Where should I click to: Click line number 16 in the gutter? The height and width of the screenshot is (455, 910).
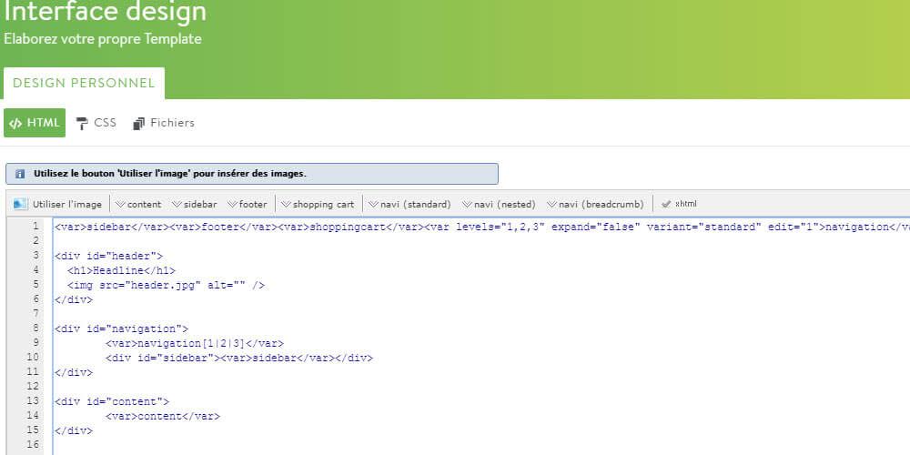click(33, 445)
